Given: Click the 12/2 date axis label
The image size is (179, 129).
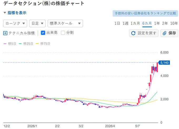Looking at the screenshot, I should (x=7, y=126).
